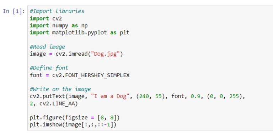Click plt.imshow image slice line
Image resolution: width=273 pixels, height=134 pixels.
coord(73,125)
